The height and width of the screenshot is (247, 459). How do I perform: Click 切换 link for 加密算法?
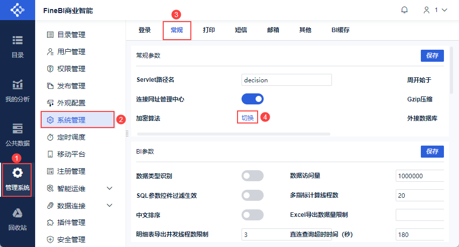coord(248,117)
